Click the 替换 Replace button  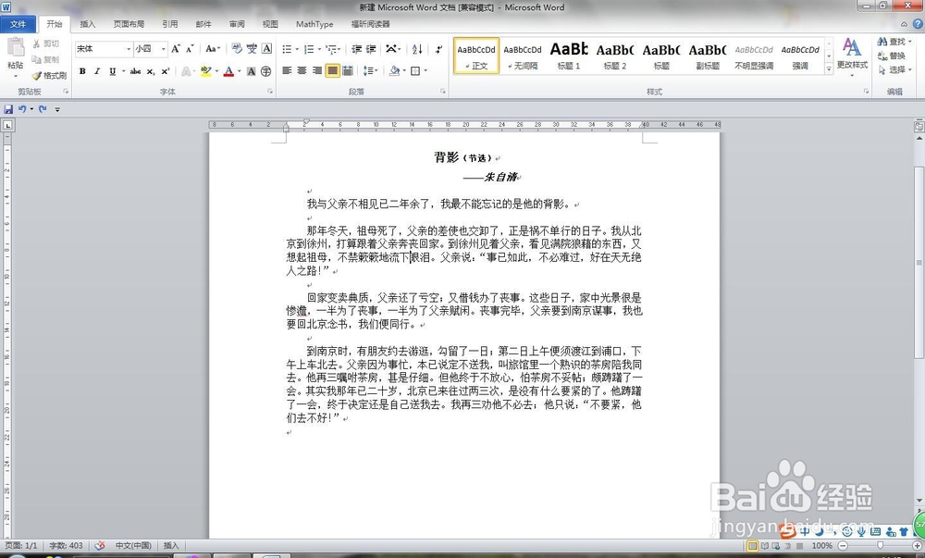coord(892,56)
